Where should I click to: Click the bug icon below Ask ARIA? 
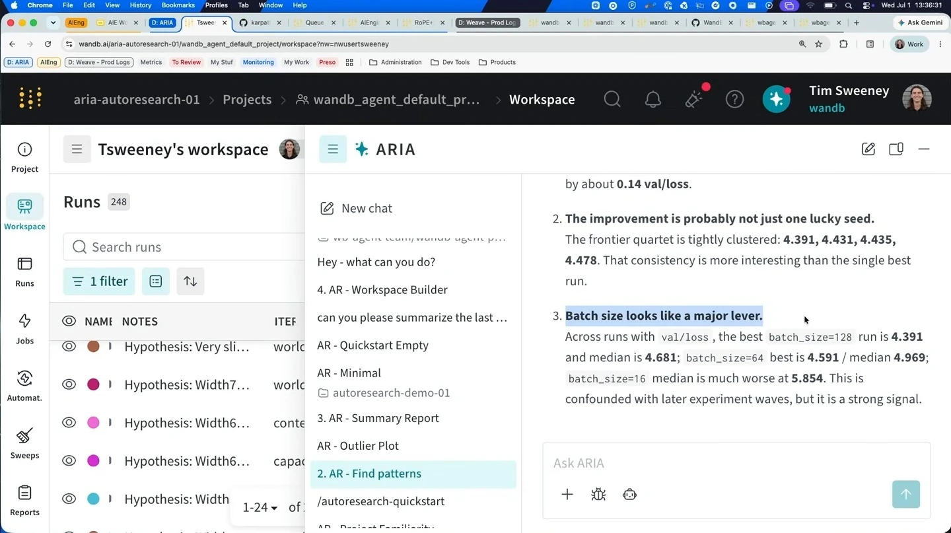click(598, 494)
